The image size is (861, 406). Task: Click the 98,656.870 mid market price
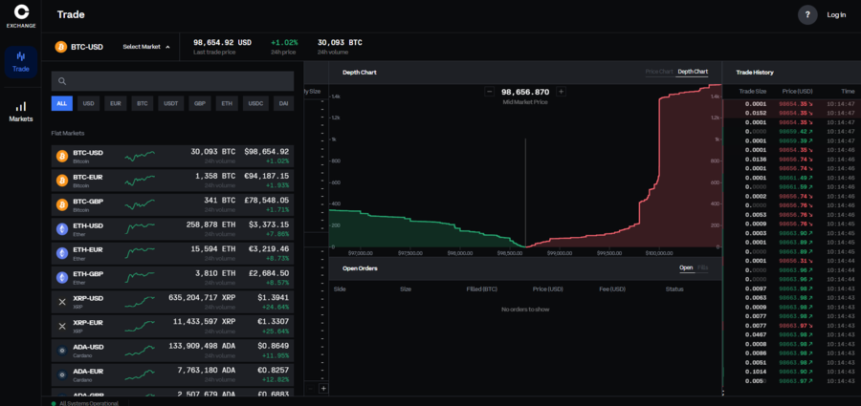[x=525, y=92]
